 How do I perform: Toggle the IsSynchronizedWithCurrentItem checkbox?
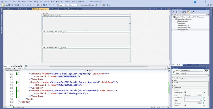click(185, 92)
